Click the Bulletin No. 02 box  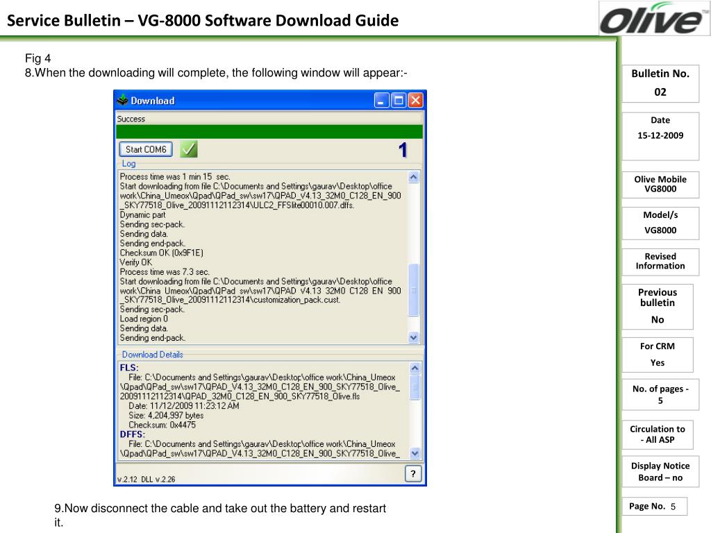pyautogui.click(x=660, y=83)
